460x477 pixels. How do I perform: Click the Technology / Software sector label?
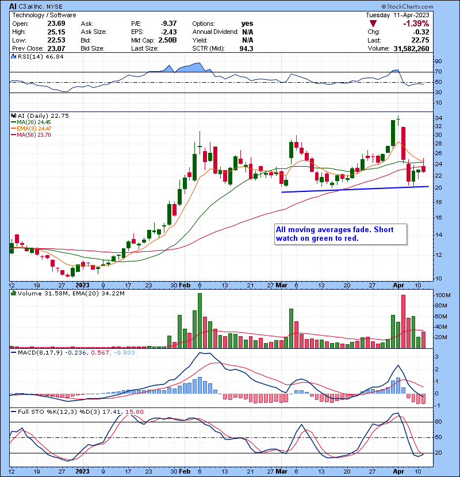[x=44, y=15]
